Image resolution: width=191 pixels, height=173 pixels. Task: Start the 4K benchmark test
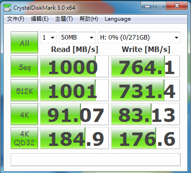24,114
